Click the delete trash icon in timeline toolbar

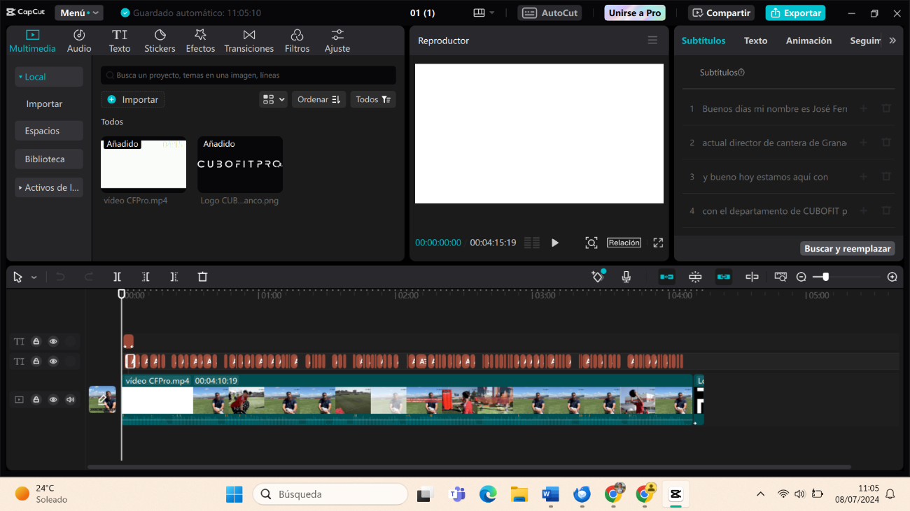[x=202, y=277]
